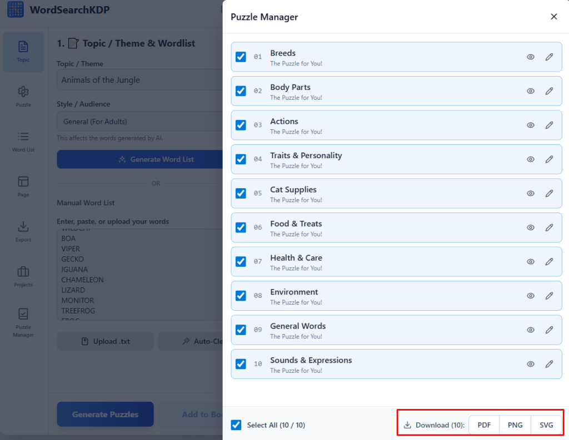Click edit pencil for Sounds & Expressions
The image size is (569, 440).
549,364
